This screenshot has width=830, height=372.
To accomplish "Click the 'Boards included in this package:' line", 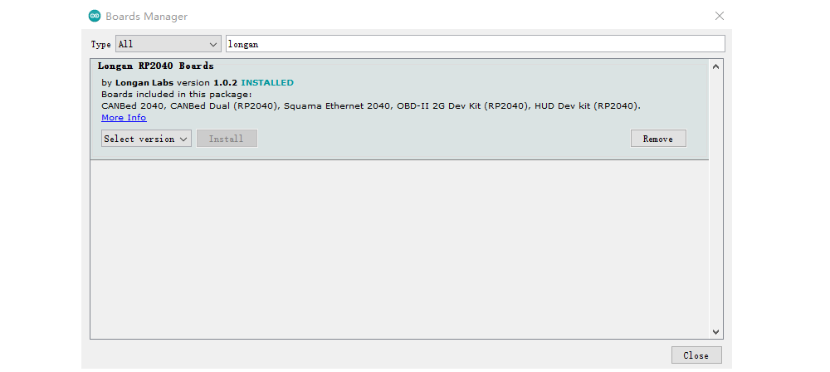I will click(x=177, y=95).
